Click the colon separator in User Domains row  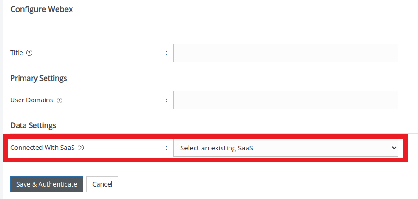(166, 100)
